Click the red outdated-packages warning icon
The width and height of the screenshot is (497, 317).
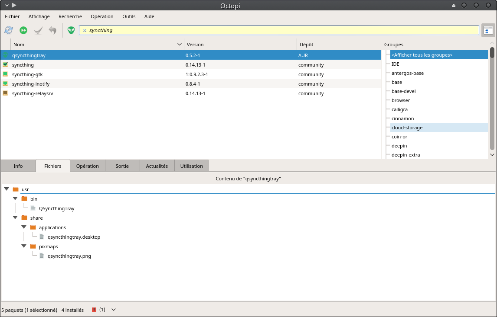point(94,310)
